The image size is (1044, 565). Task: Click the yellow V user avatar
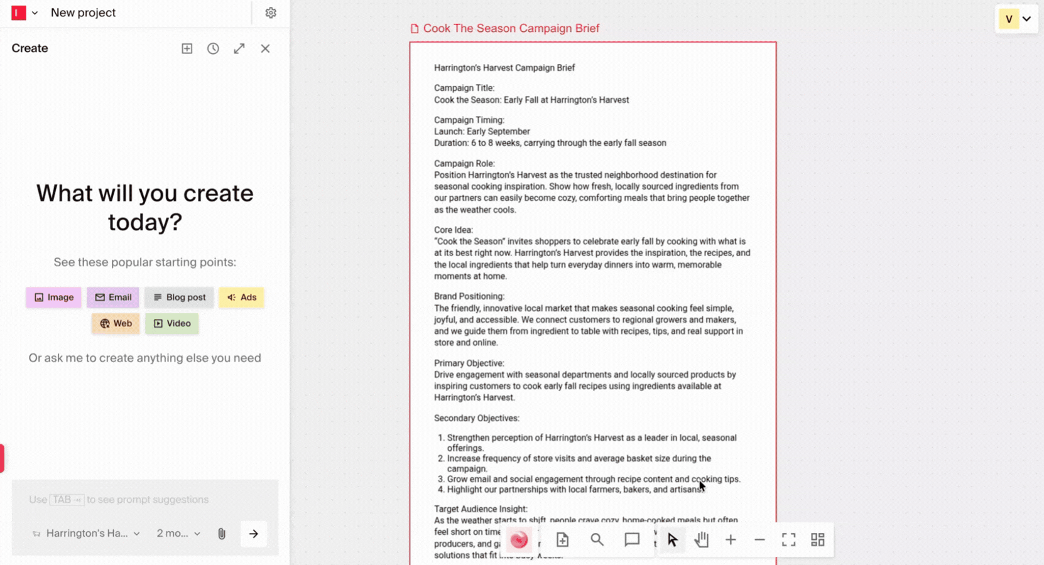pos(1009,19)
